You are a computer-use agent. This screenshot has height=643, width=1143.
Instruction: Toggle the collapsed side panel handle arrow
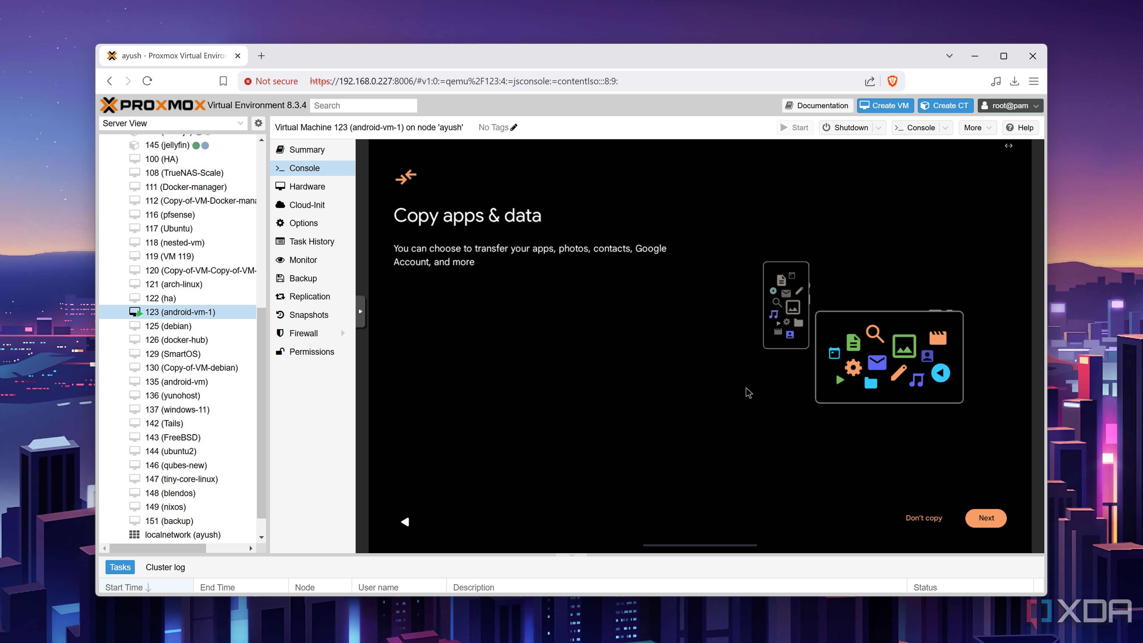[x=360, y=311]
